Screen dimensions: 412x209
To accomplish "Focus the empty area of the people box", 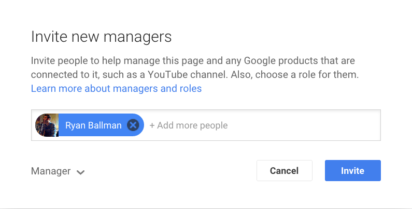I will coord(304,125).
